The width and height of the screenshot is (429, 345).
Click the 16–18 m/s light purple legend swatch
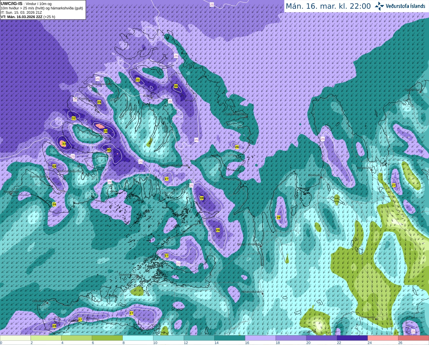click(x=260, y=338)
